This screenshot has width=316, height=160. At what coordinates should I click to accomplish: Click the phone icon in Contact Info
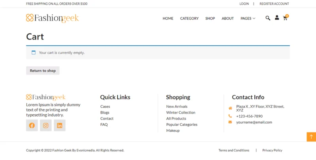click(230, 116)
